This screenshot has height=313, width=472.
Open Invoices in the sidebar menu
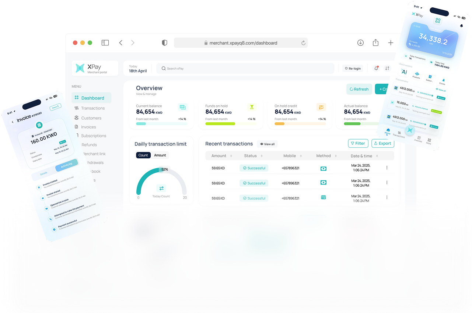(85, 127)
